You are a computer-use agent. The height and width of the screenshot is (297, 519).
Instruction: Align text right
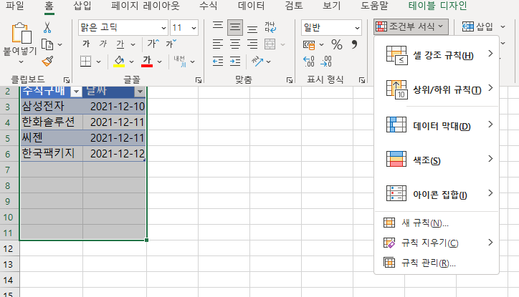click(252, 44)
